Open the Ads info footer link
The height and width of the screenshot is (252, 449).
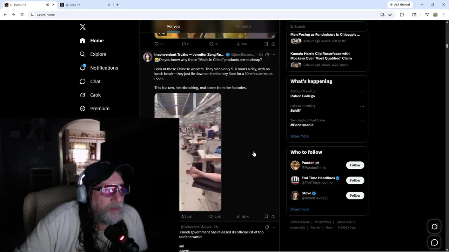click(315, 227)
